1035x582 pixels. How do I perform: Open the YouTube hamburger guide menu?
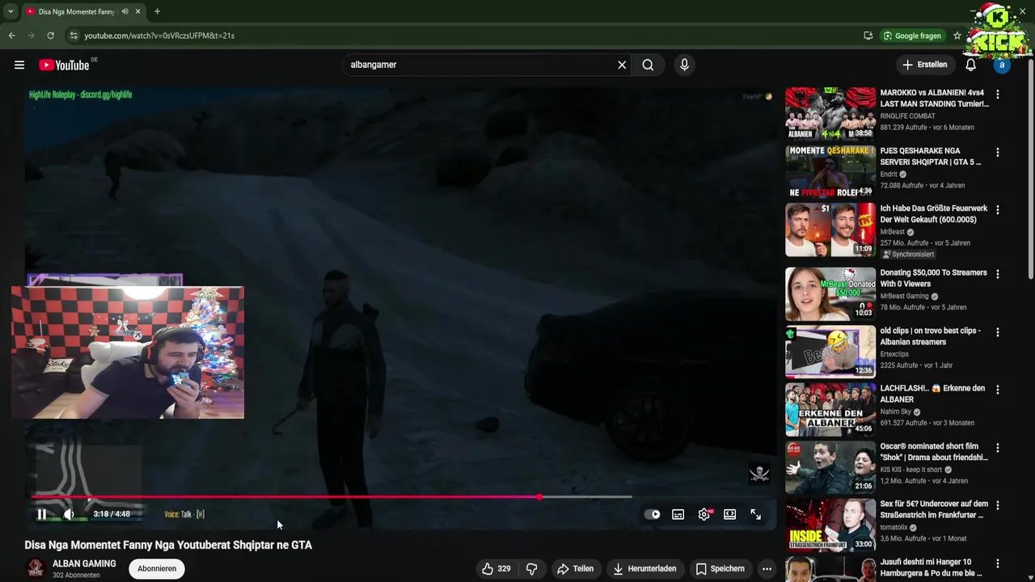click(19, 65)
